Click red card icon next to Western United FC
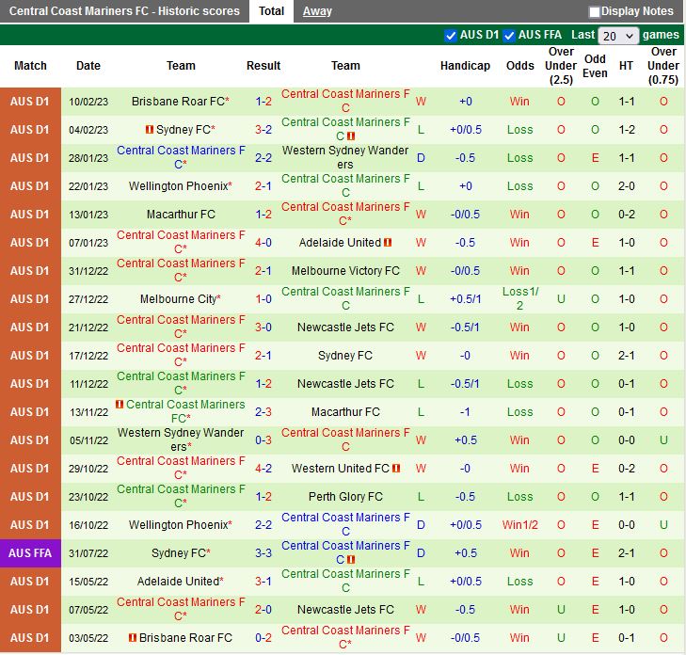This screenshot has height=655, width=686. pyautogui.click(x=396, y=469)
